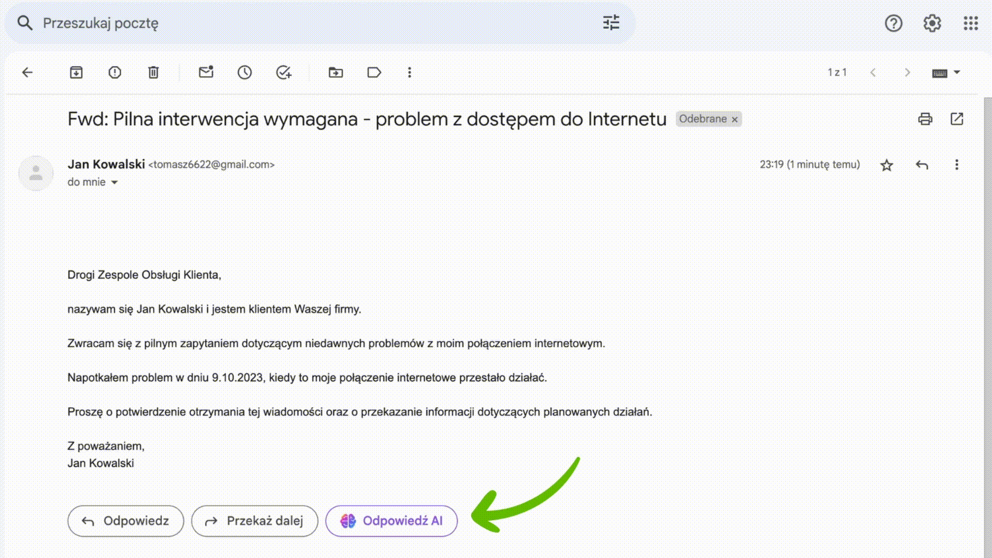Open the message's three-dot options menu

(957, 165)
